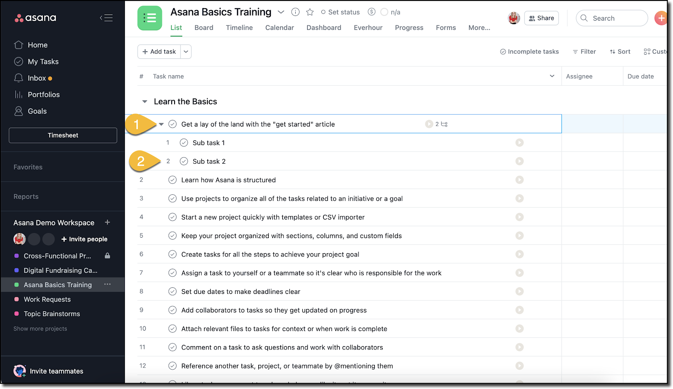Mark Sub task 1 complete

tap(184, 143)
